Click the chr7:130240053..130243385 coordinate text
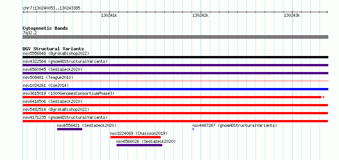 [x=51, y=8]
